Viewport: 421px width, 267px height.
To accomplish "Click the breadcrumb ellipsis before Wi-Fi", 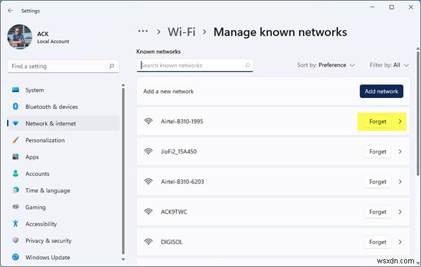I will 143,32.
